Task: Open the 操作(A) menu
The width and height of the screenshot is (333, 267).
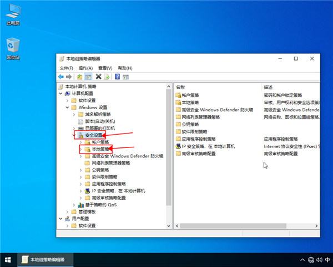Action: coord(85,68)
